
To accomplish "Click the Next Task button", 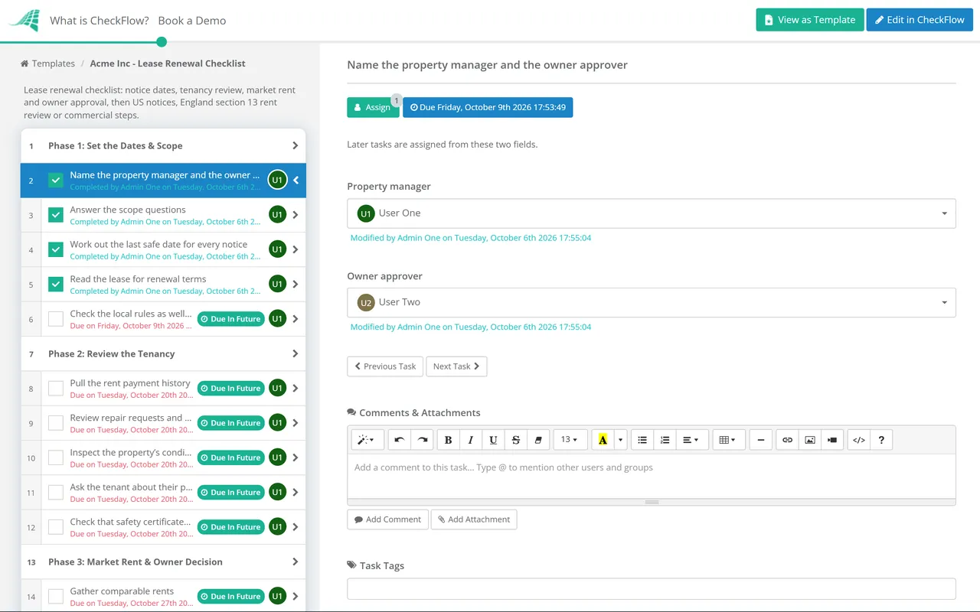I will click(x=456, y=366).
